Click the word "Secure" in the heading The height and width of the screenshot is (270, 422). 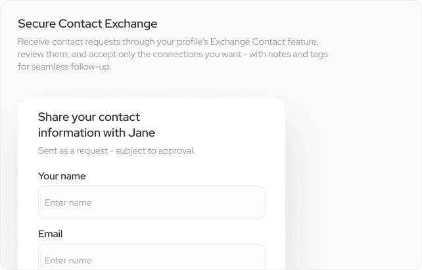[x=35, y=24]
